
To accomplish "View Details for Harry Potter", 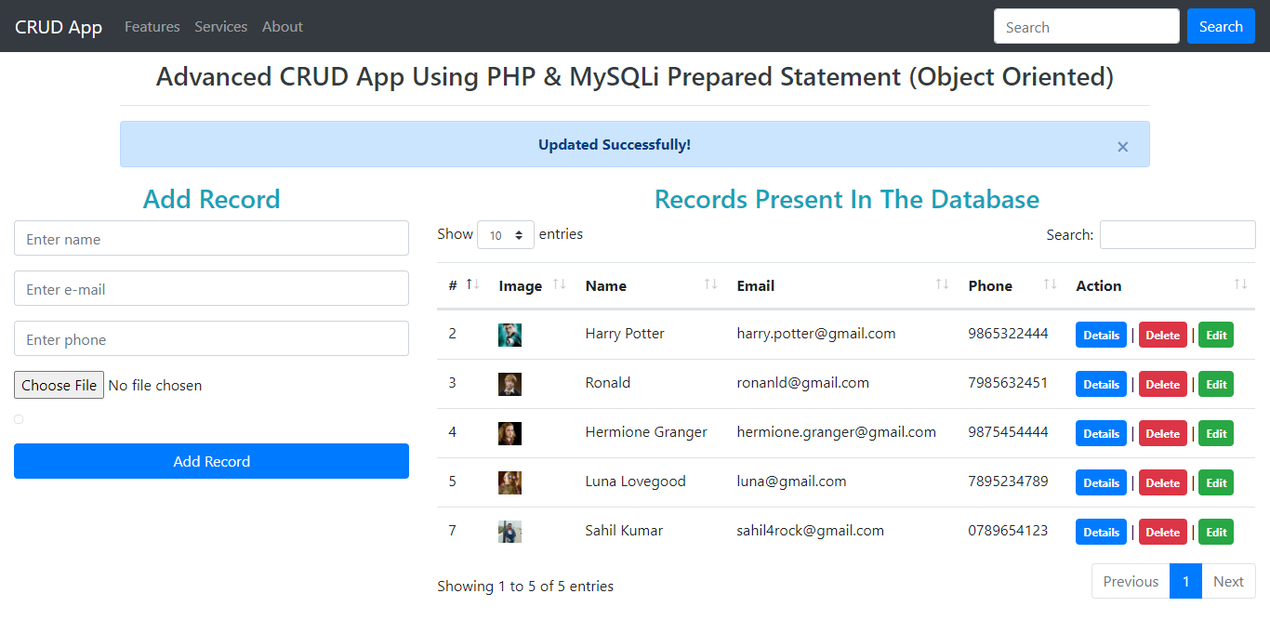I will [1101, 335].
